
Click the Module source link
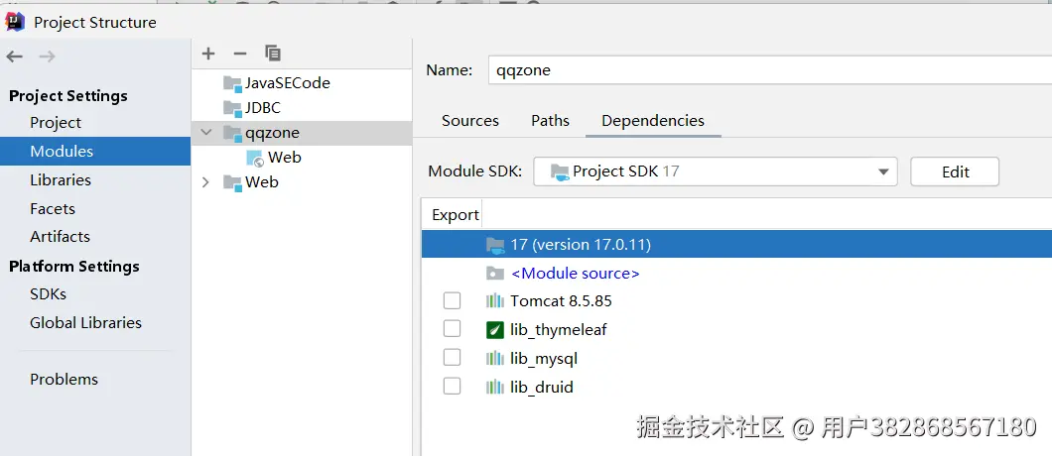click(575, 273)
